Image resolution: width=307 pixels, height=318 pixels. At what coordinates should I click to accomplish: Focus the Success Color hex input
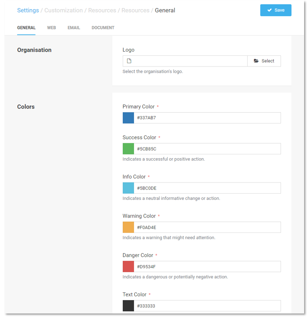[x=207, y=149]
